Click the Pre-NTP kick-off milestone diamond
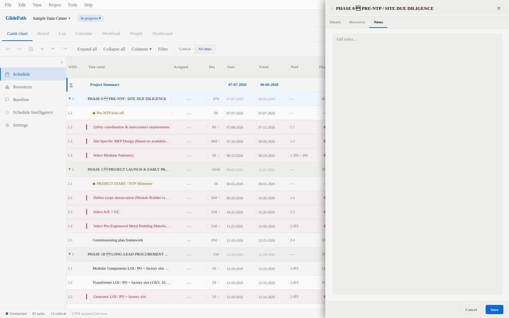 (94, 113)
